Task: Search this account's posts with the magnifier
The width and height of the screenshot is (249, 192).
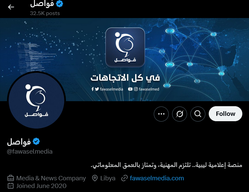Action: pos(198,114)
